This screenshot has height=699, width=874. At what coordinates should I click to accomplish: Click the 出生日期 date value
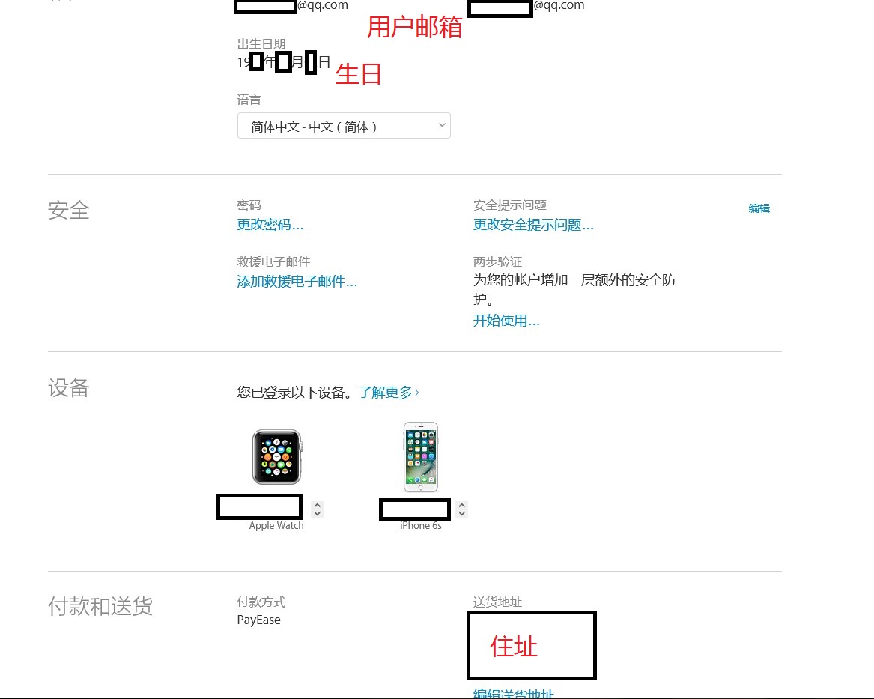(x=284, y=62)
